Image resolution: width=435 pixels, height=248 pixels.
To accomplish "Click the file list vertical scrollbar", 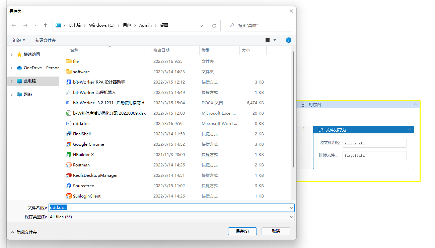I will (294, 110).
